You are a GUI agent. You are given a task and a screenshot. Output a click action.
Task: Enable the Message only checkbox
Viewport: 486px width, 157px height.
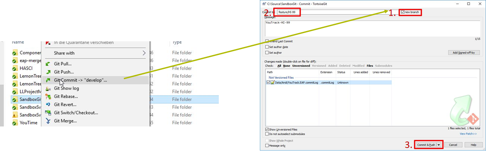click(x=267, y=145)
